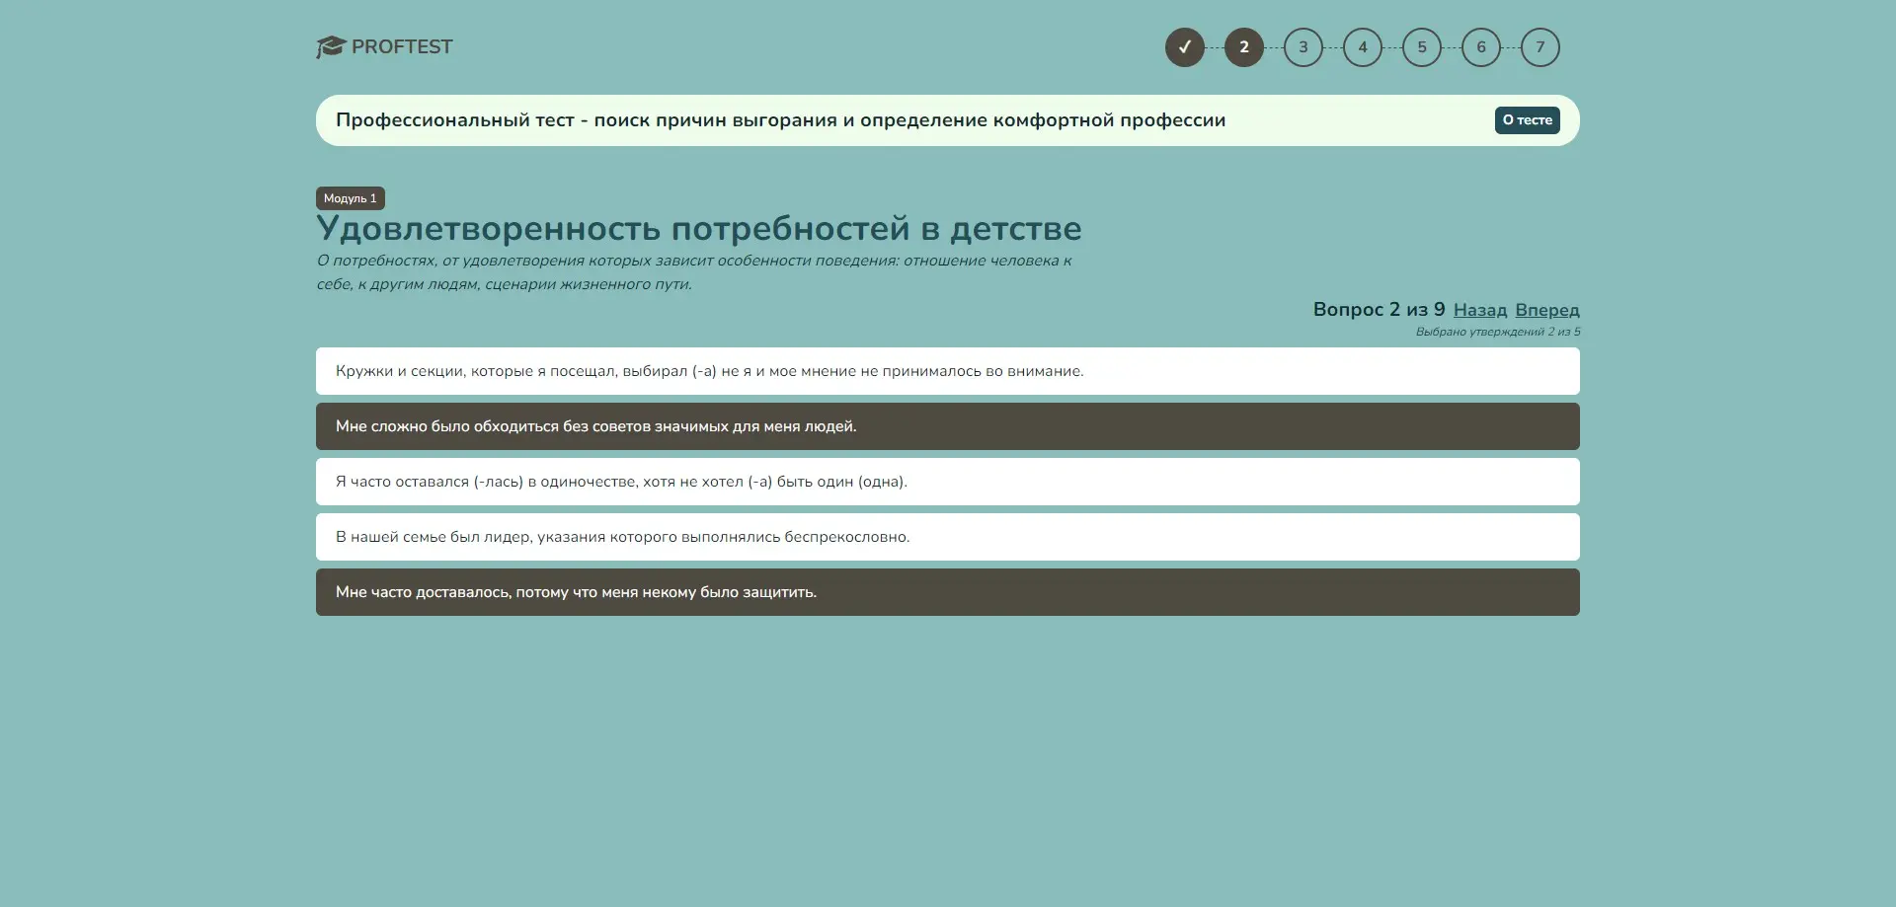This screenshot has width=1896, height=907.
Task: Click the "Модуль 1" badge
Action: pyautogui.click(x=350, y=198)
